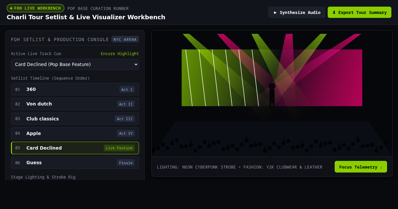Click the download icon on Export Tour Summary
Viewport: 398px width, 209px height.
pos(334,12)
